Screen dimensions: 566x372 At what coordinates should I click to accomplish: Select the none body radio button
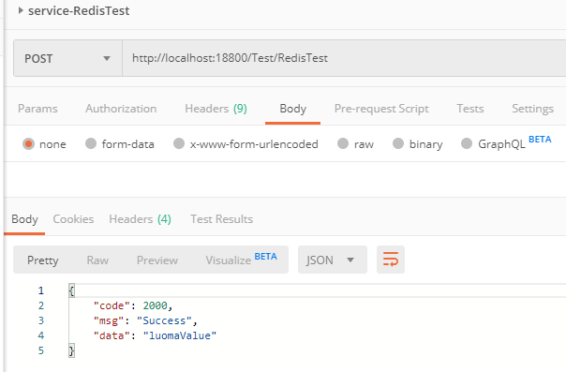28,143
